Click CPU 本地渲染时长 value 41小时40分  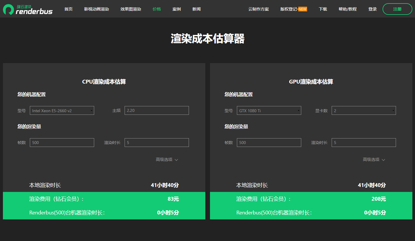pyautogui.click(x=165, y=185)
